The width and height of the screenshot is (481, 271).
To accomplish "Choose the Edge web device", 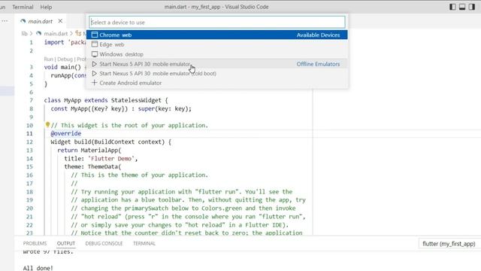I will click(217, 44).
